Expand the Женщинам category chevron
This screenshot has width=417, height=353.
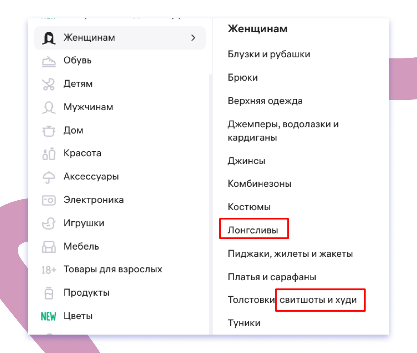(x=193, y=38)
